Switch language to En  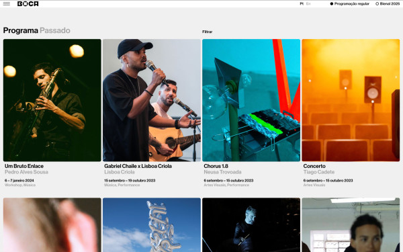308,3
